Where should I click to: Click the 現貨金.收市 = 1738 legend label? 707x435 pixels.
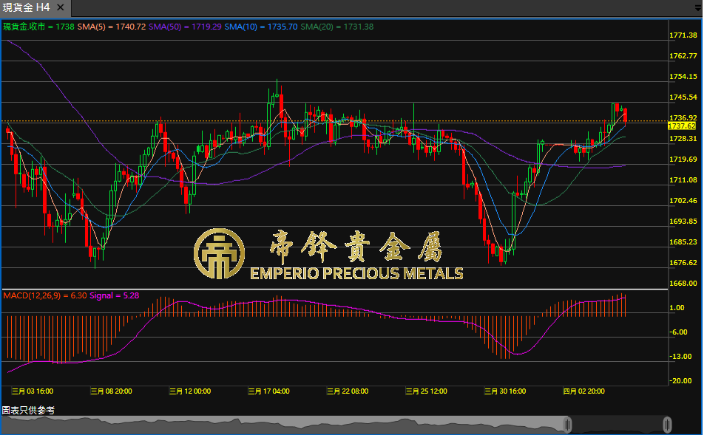tap(38, 27)
